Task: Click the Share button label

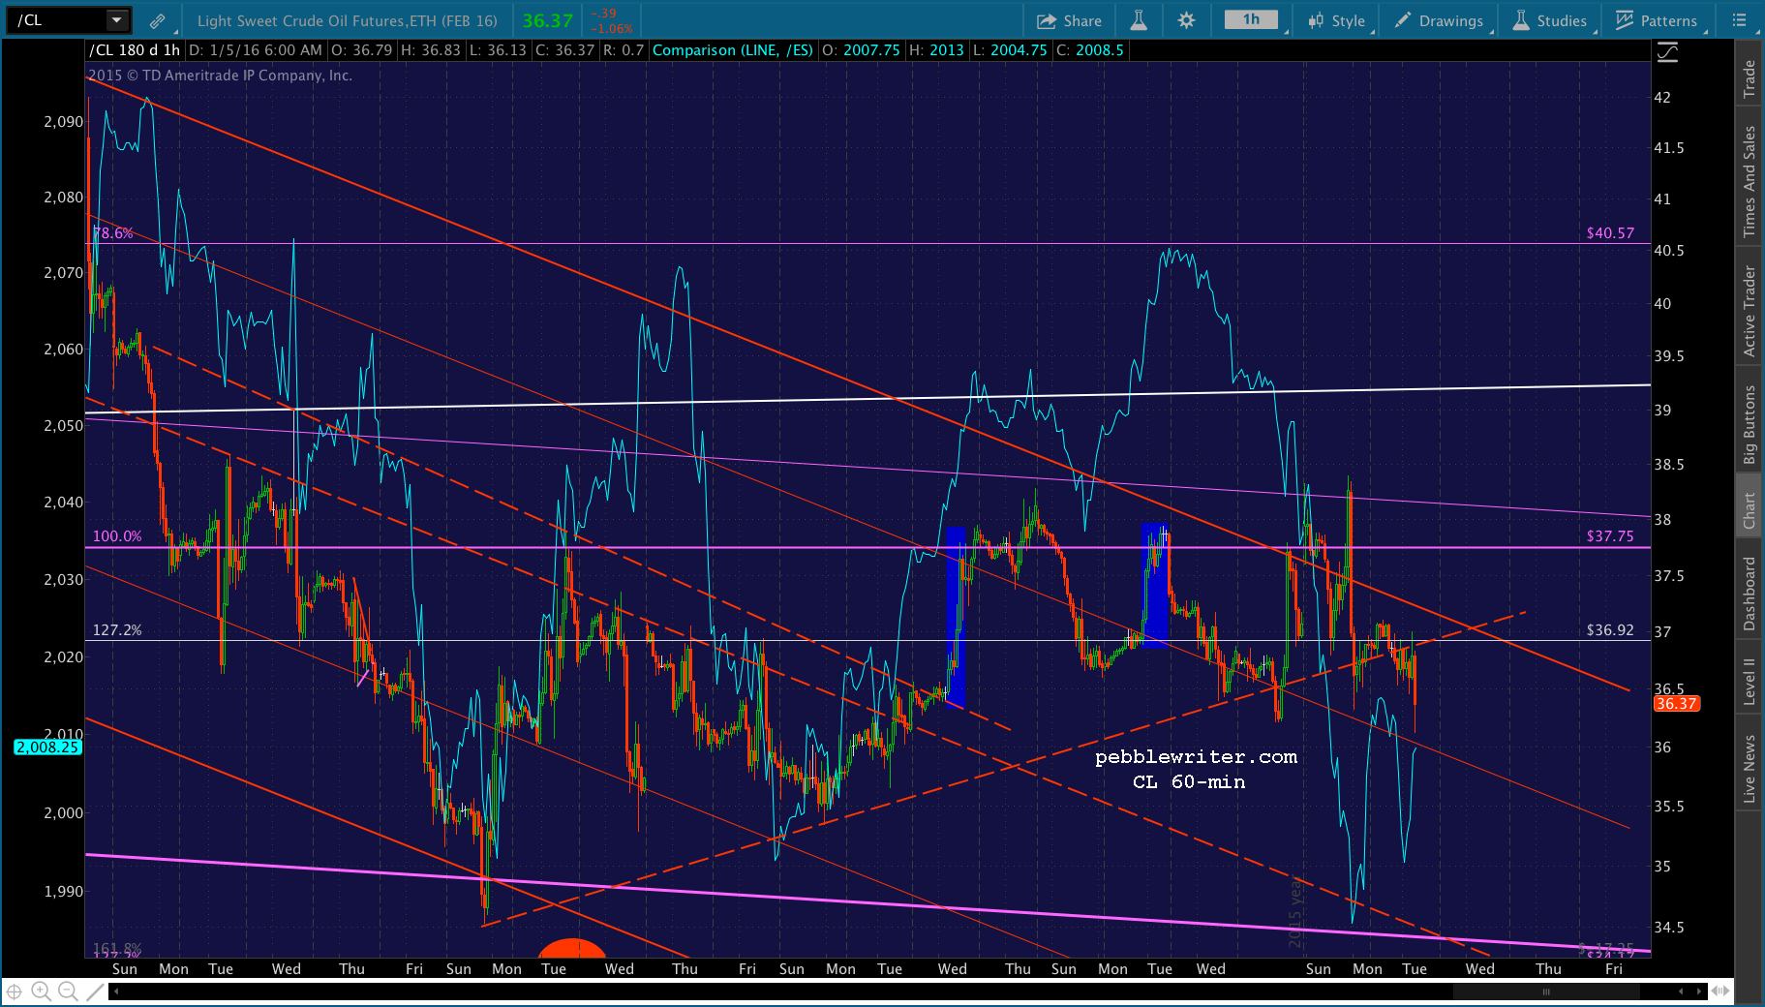Action: [1082, 21]
